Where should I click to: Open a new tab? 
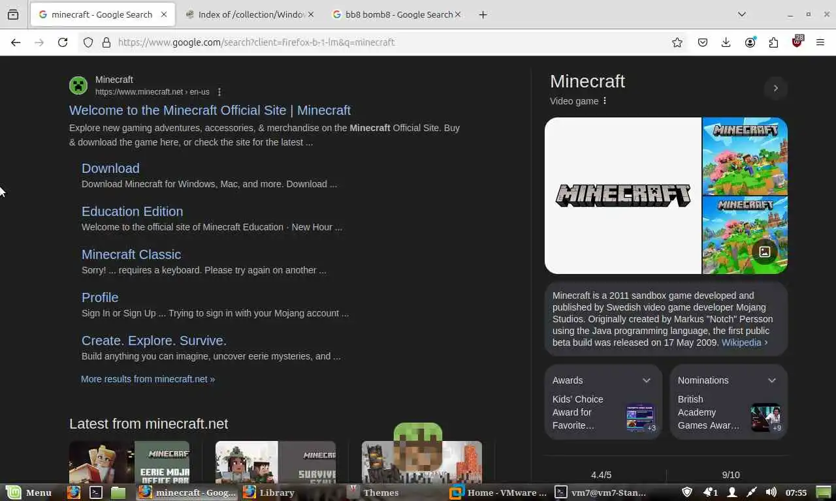click(x=483, y=14)
